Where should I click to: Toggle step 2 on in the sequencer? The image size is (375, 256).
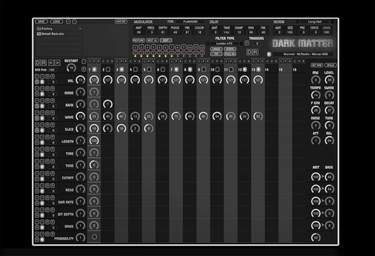tap(108, 69)
